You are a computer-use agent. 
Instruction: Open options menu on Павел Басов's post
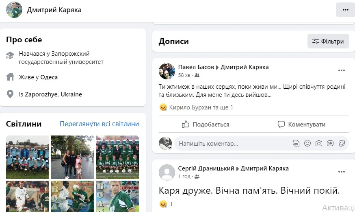342,70
